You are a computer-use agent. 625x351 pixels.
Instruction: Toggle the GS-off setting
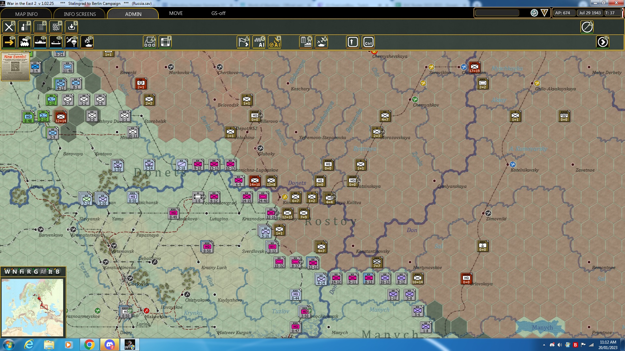click(218, 13)
